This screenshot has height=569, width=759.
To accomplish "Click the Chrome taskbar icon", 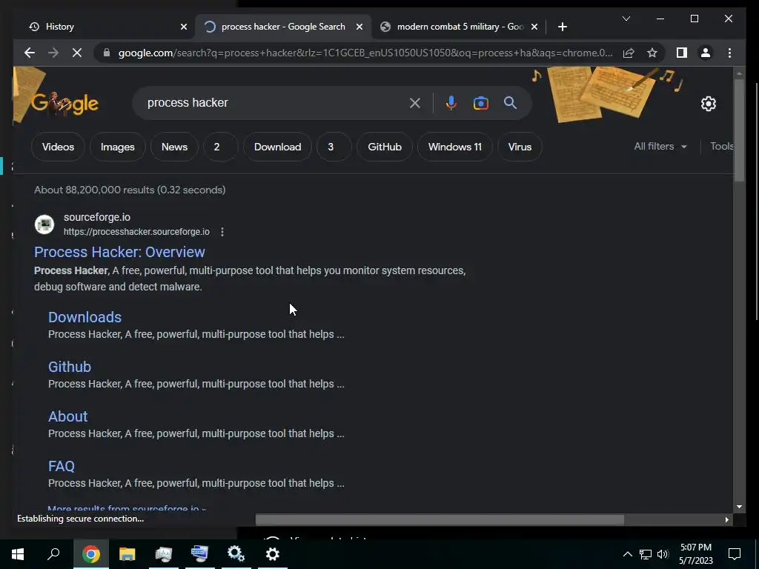I will 90,554.
